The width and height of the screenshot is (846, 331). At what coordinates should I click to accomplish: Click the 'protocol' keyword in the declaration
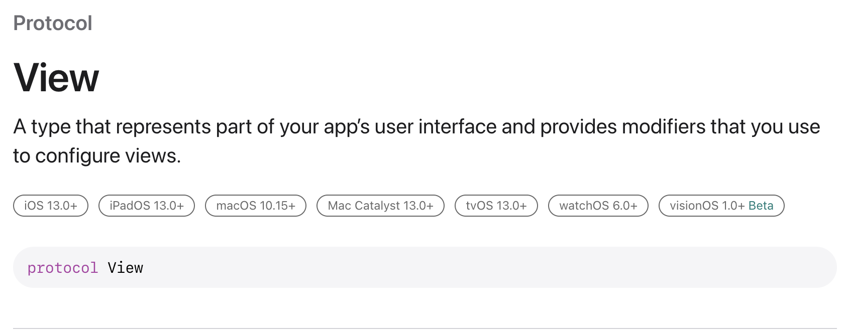(x=63, y=268)
